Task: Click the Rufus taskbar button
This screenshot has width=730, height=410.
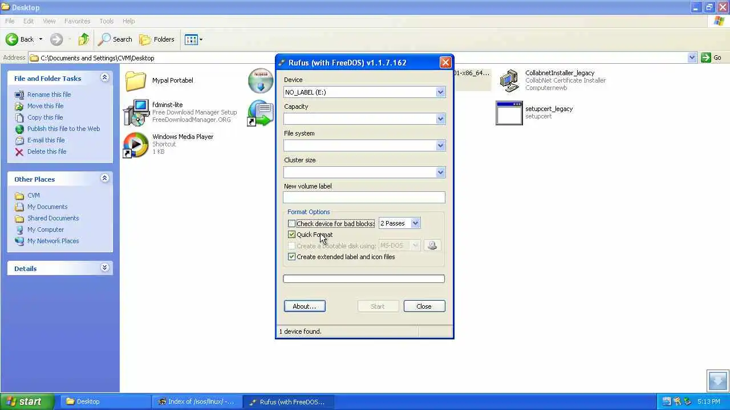Action: coord(288,401)
